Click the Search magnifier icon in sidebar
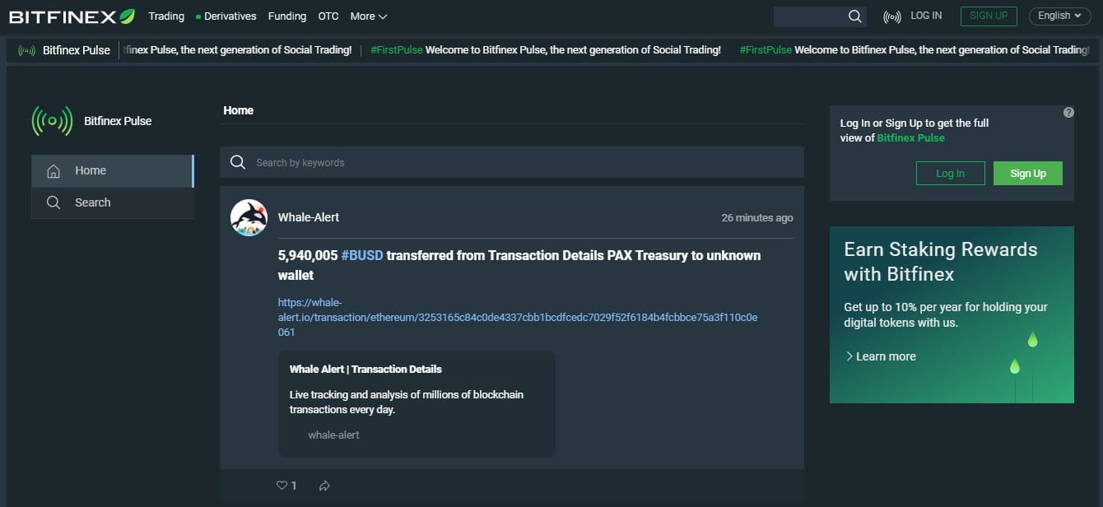 (54, 202)
